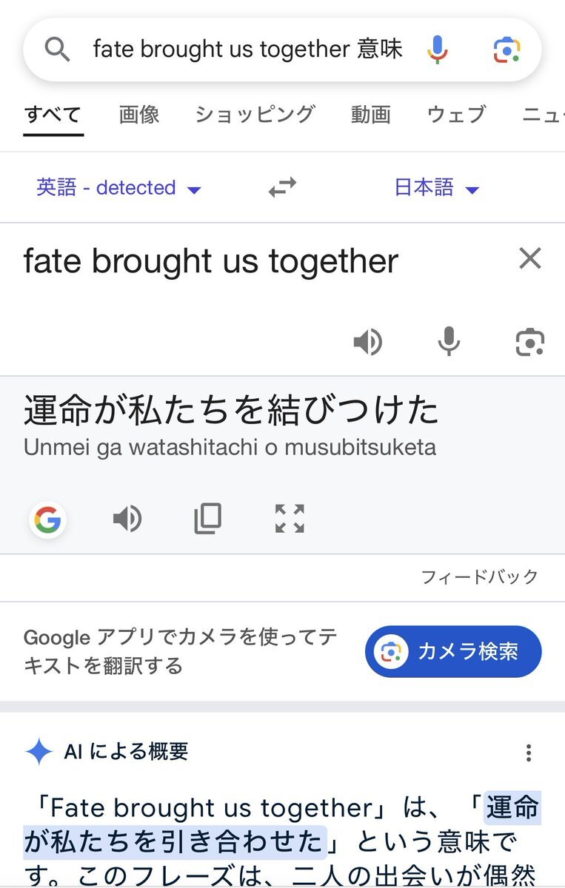Listen to the English source pronunciation

[x=367, y=343]
